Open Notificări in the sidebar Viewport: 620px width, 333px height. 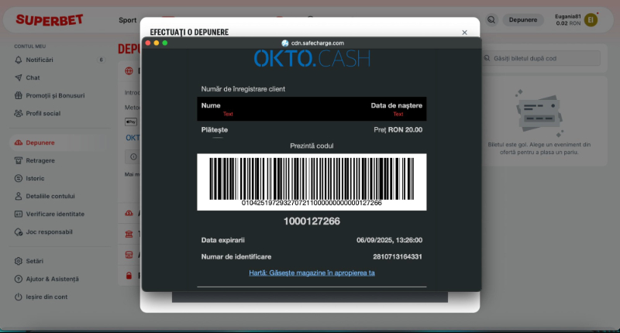coord(40,60)
